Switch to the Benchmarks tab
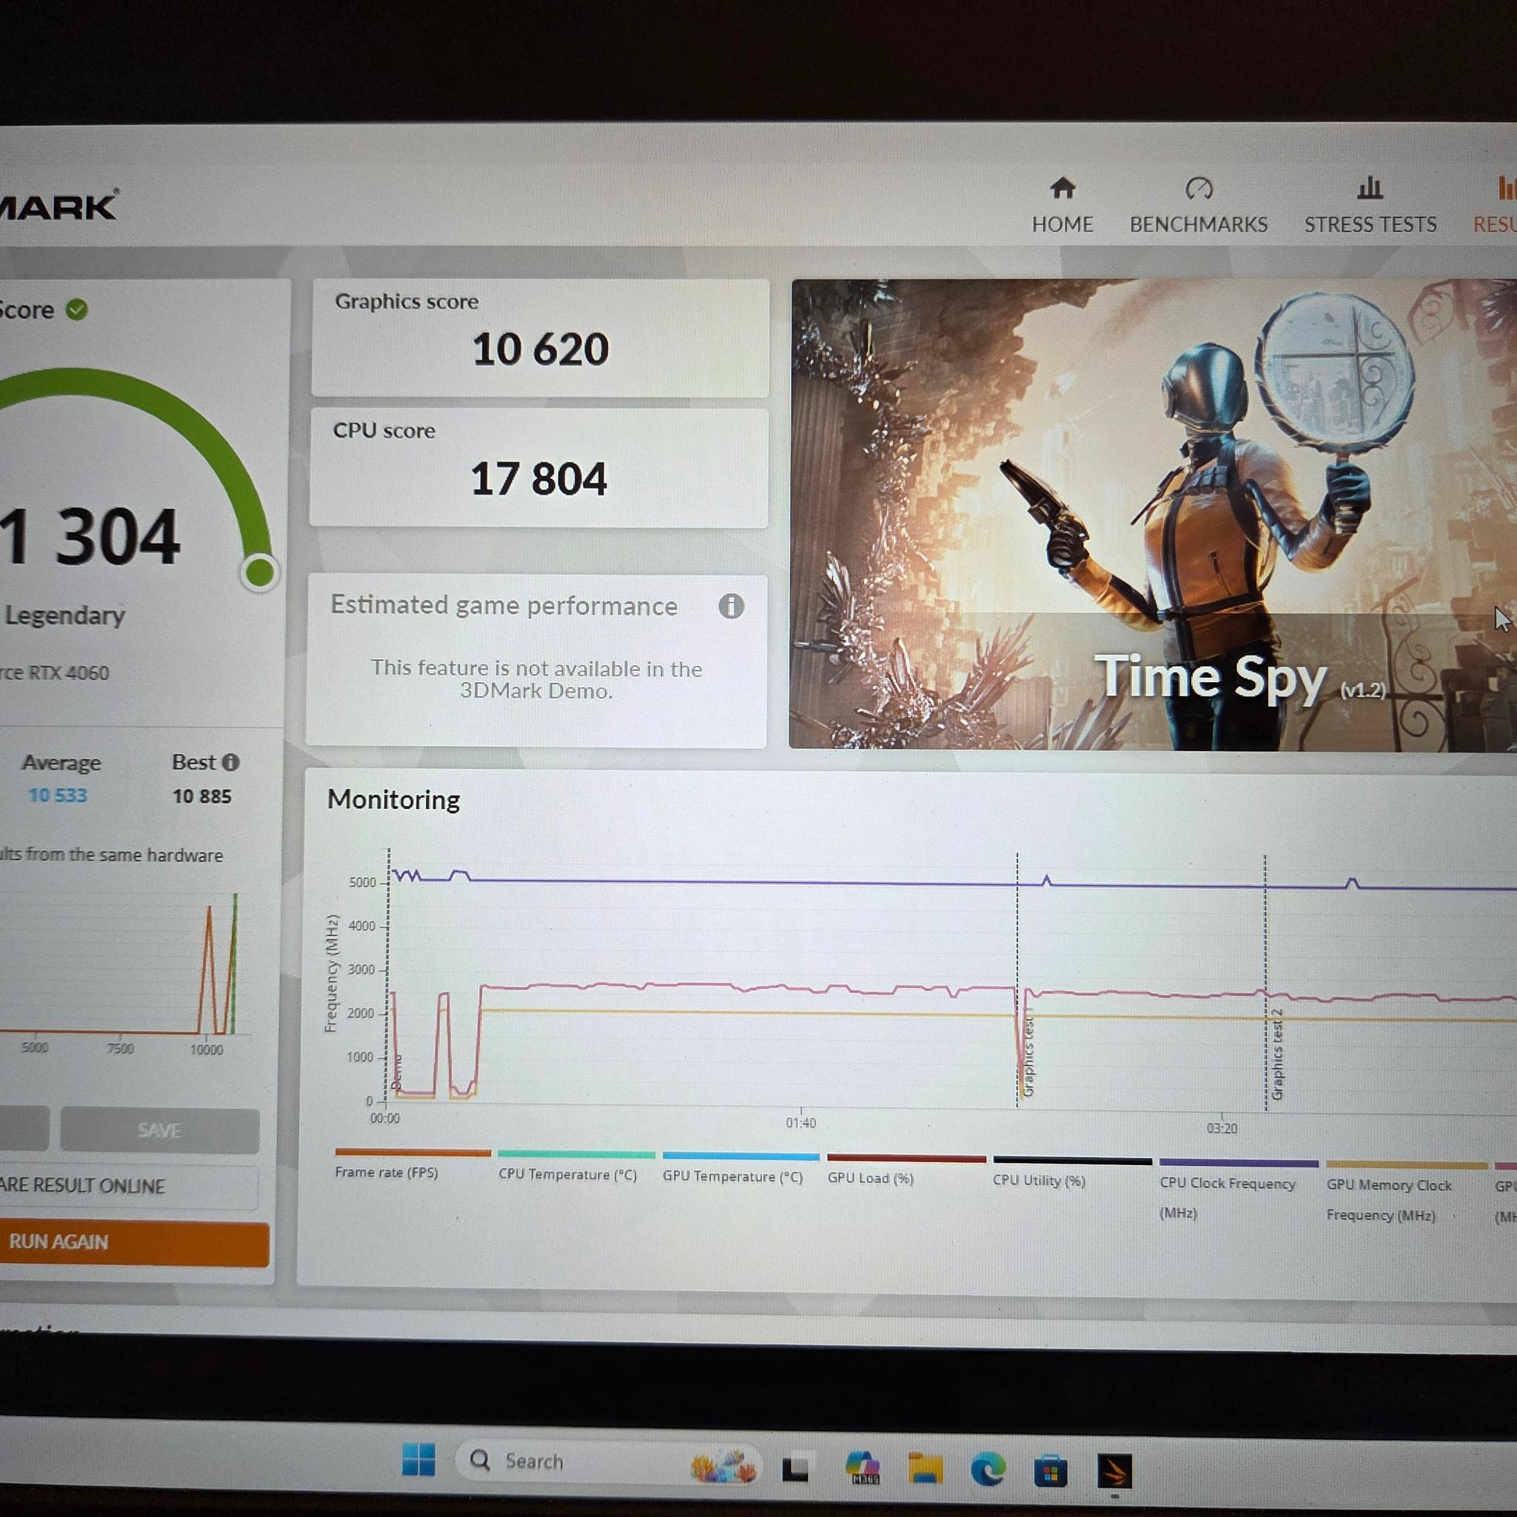The image size is (1517, 1517). click(x=1198, y=206)
